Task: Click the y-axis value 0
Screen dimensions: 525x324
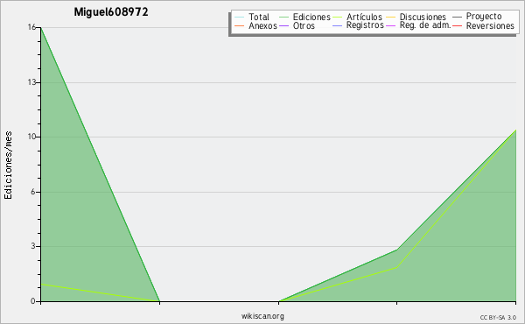Action: (x=33, y=301)
